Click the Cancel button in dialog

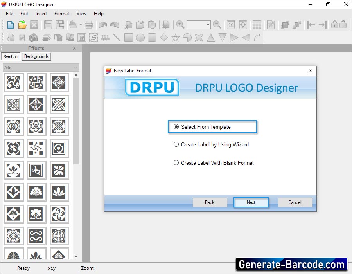pos(295,202)
